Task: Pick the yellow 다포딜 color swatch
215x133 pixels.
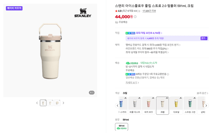Action: 176,106
